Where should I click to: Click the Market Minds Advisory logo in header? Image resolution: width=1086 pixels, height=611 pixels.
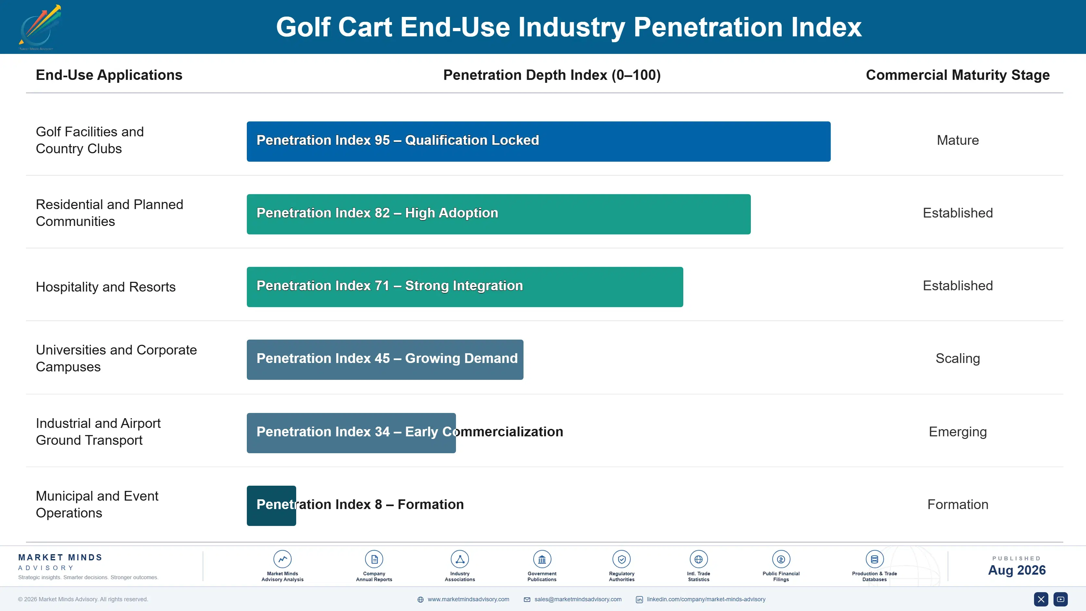pos(40,27)
